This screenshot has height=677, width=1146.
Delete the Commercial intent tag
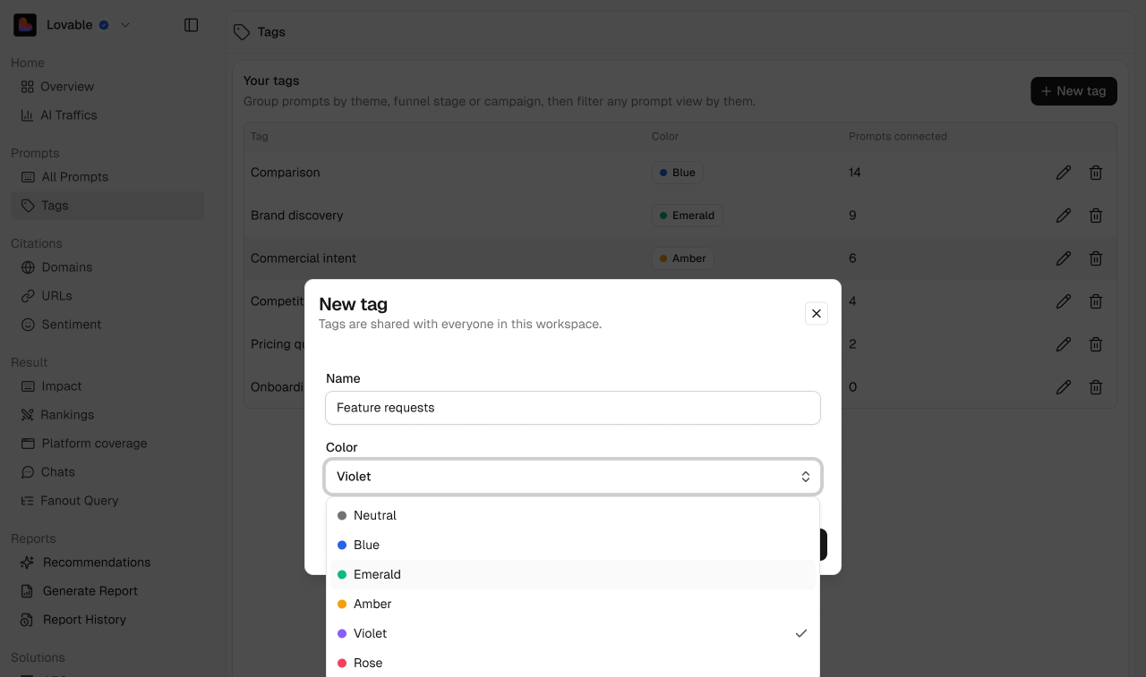pos(1096,258)
